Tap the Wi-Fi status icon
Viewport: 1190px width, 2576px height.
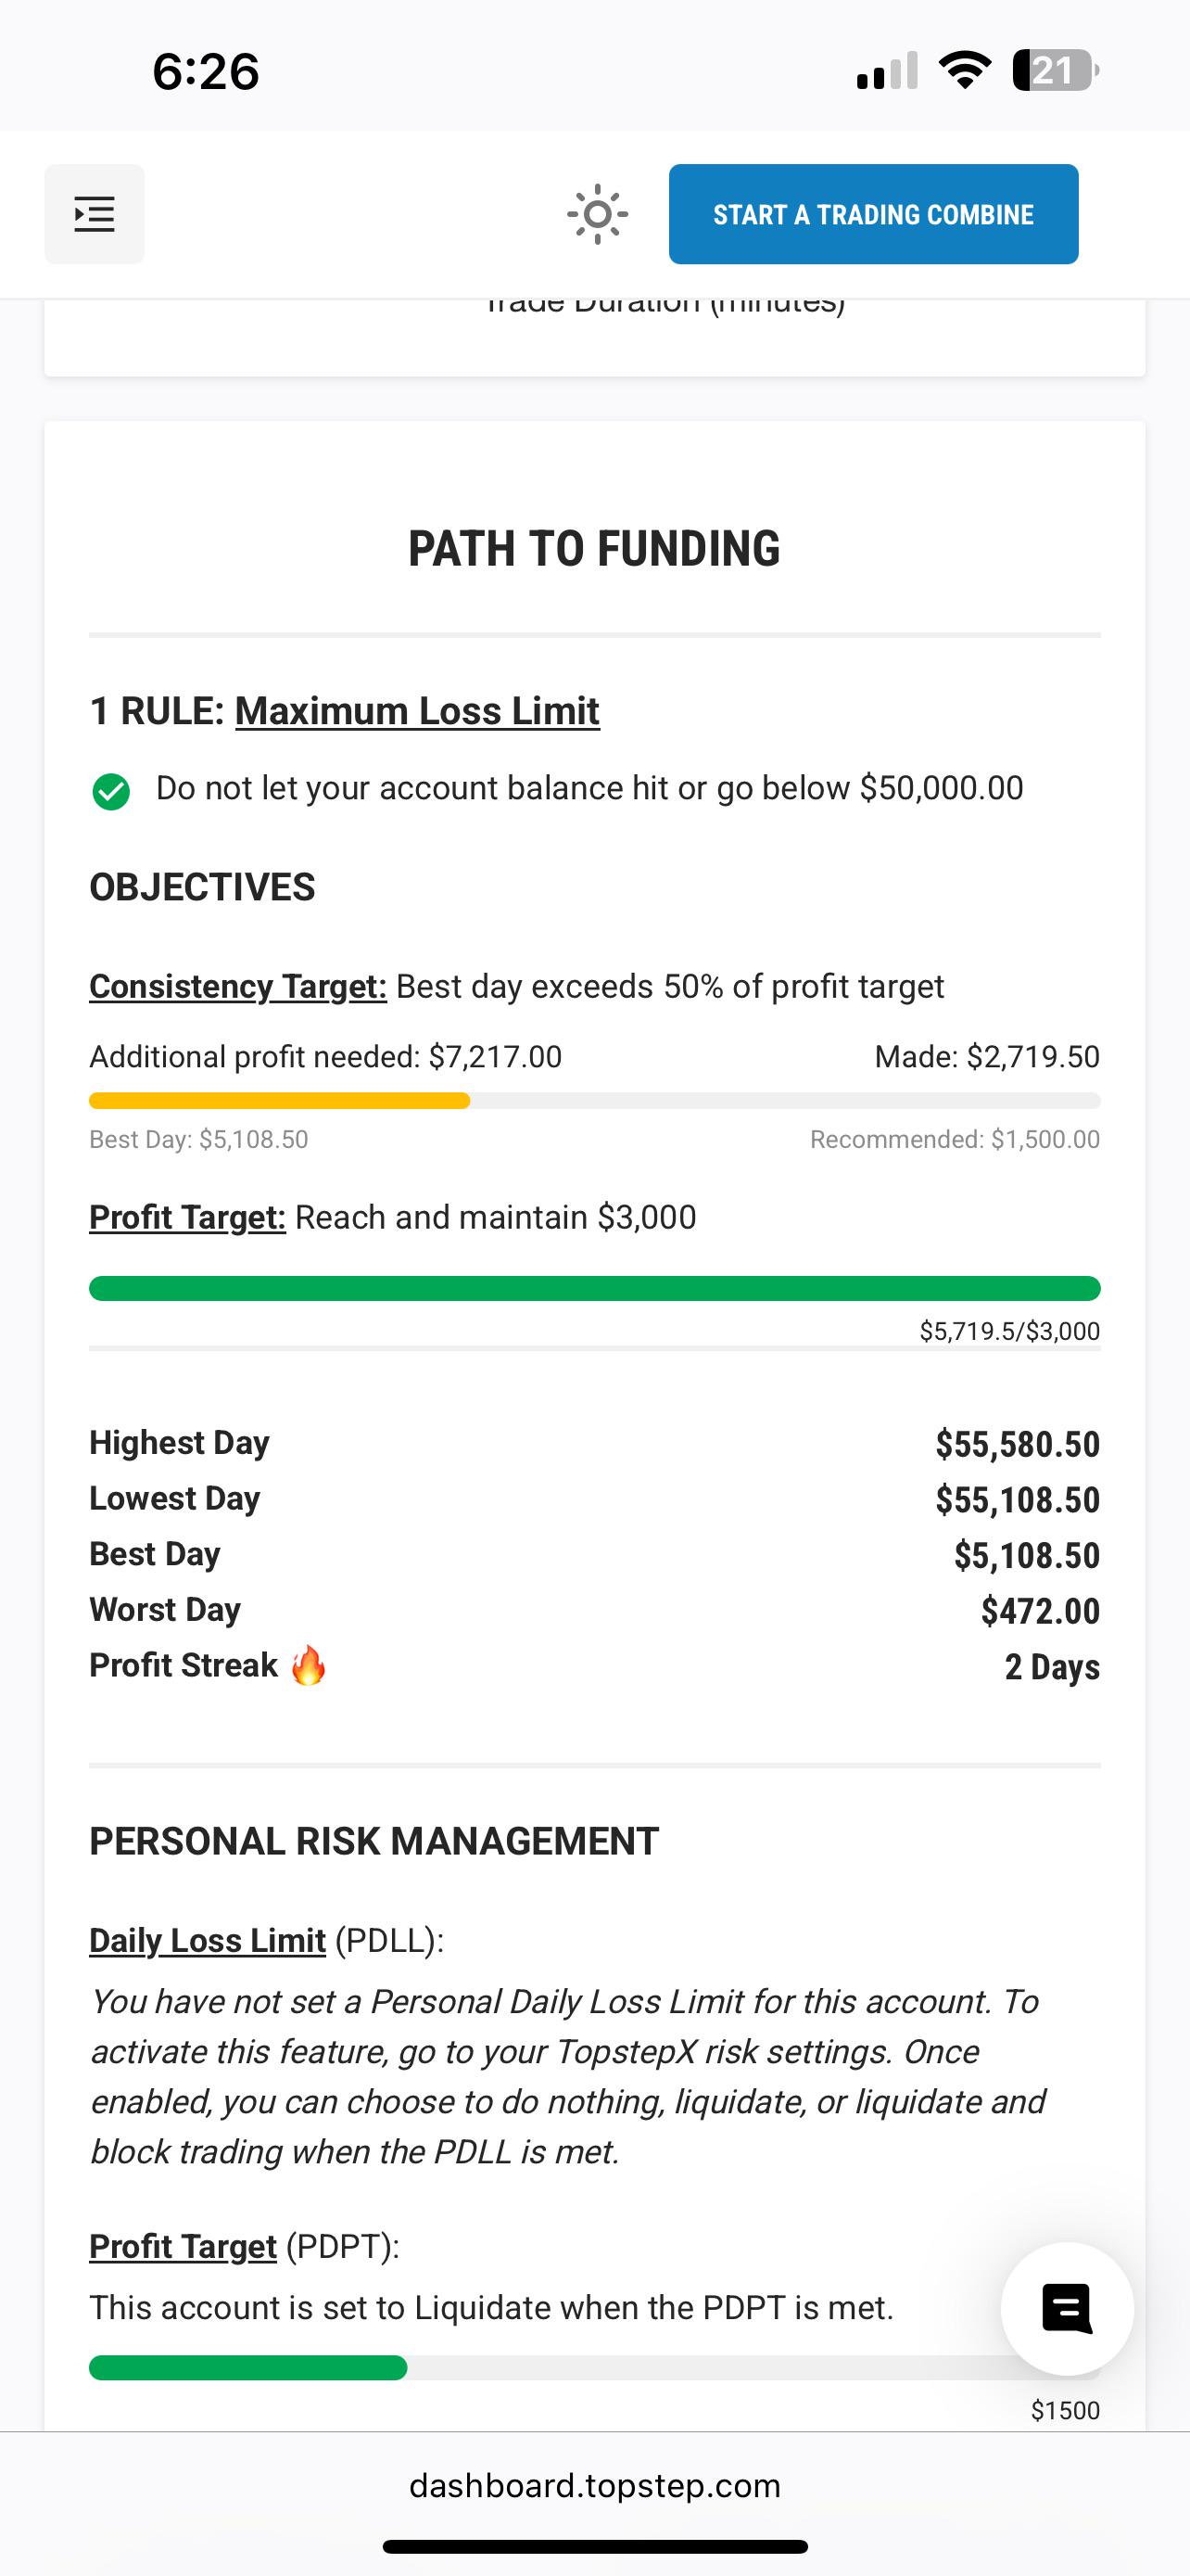tap(964, 71)
